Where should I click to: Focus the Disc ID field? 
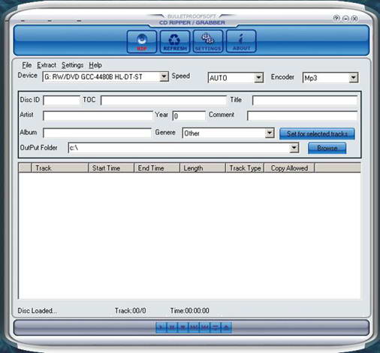62,101
